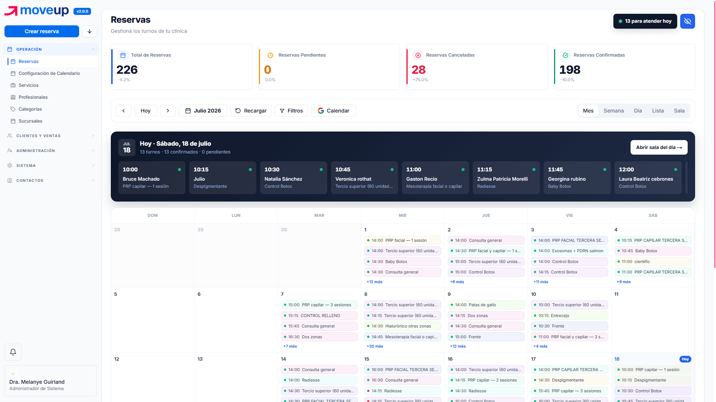Expand the Administración sidebar section
Viewport: 716px width, 402px height.
50,151
